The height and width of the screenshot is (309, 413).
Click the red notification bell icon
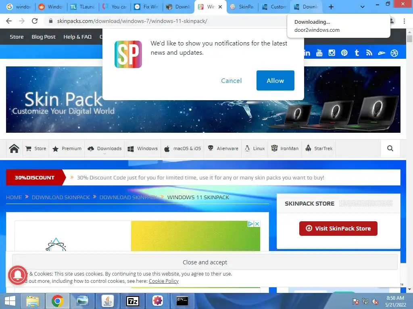(x=18, y=275)
